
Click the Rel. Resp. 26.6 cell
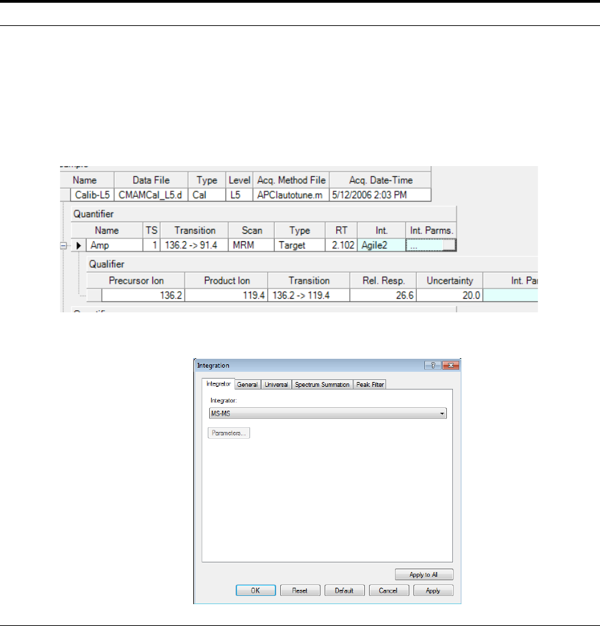383,295
